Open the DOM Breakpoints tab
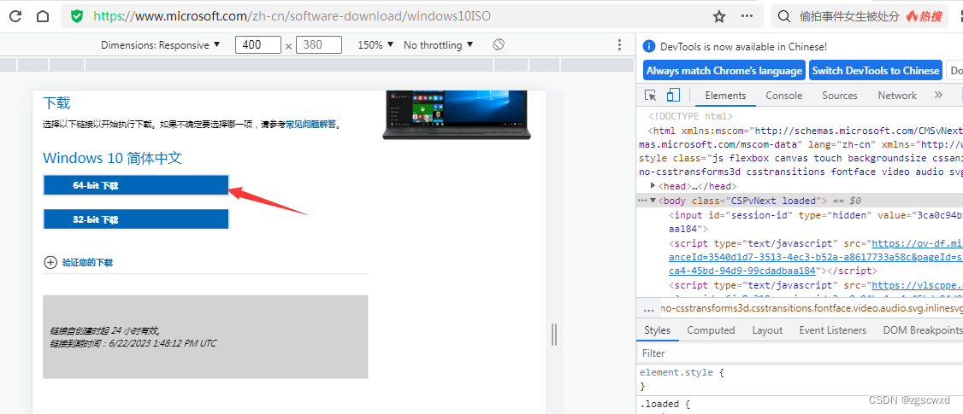The width and height of the screenshot is (963, 414). click(x=922, y=330)
